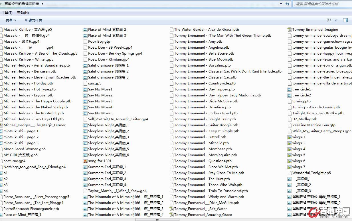Select the Tommy_Emmanuel_Imagine file icon
The width and height of the screenshot is (352, 221).
[289, 30]
